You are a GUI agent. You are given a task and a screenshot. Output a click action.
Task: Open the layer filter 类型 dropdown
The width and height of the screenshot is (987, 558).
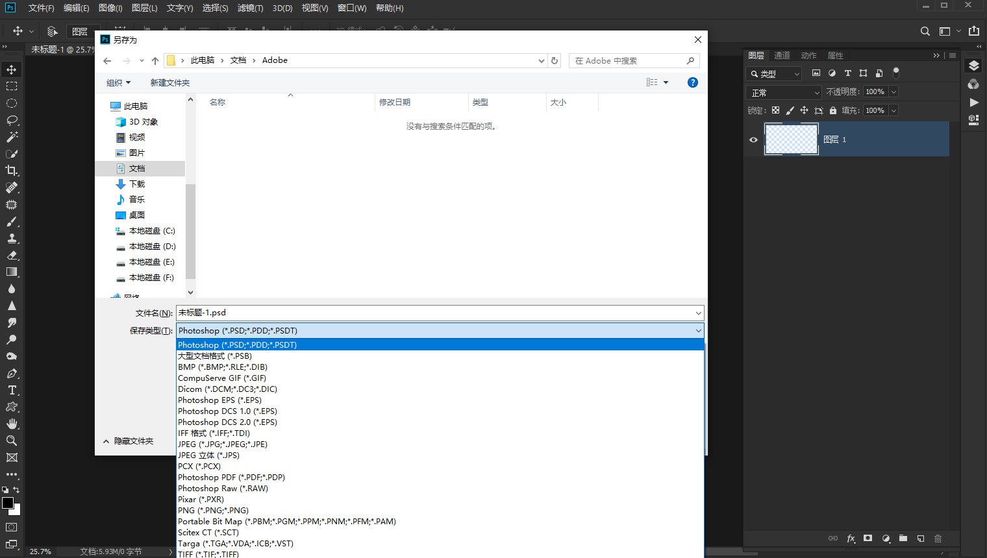point(774,74)
